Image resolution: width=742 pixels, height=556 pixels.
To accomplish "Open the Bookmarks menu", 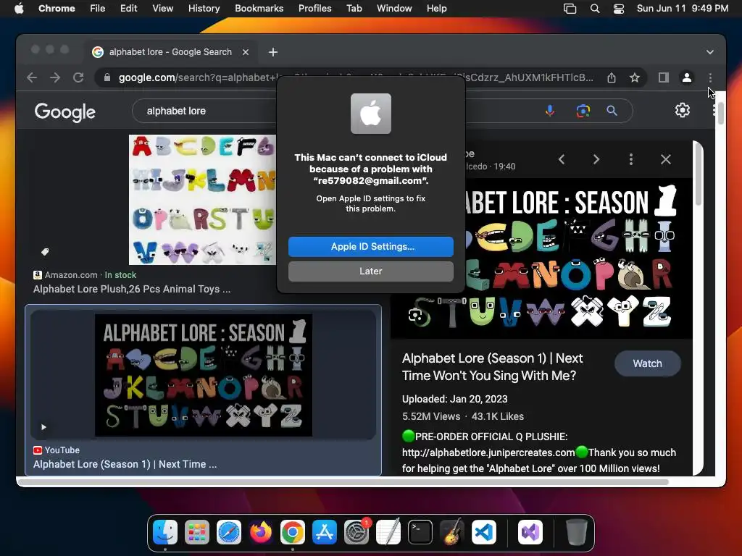I will coord(259,9).
